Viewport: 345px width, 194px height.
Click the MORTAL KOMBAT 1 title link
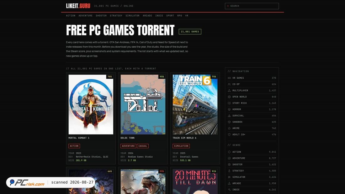click(x=79, y=138)
